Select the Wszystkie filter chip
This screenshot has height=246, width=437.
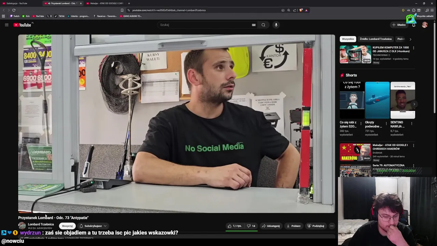click(348, 39)
